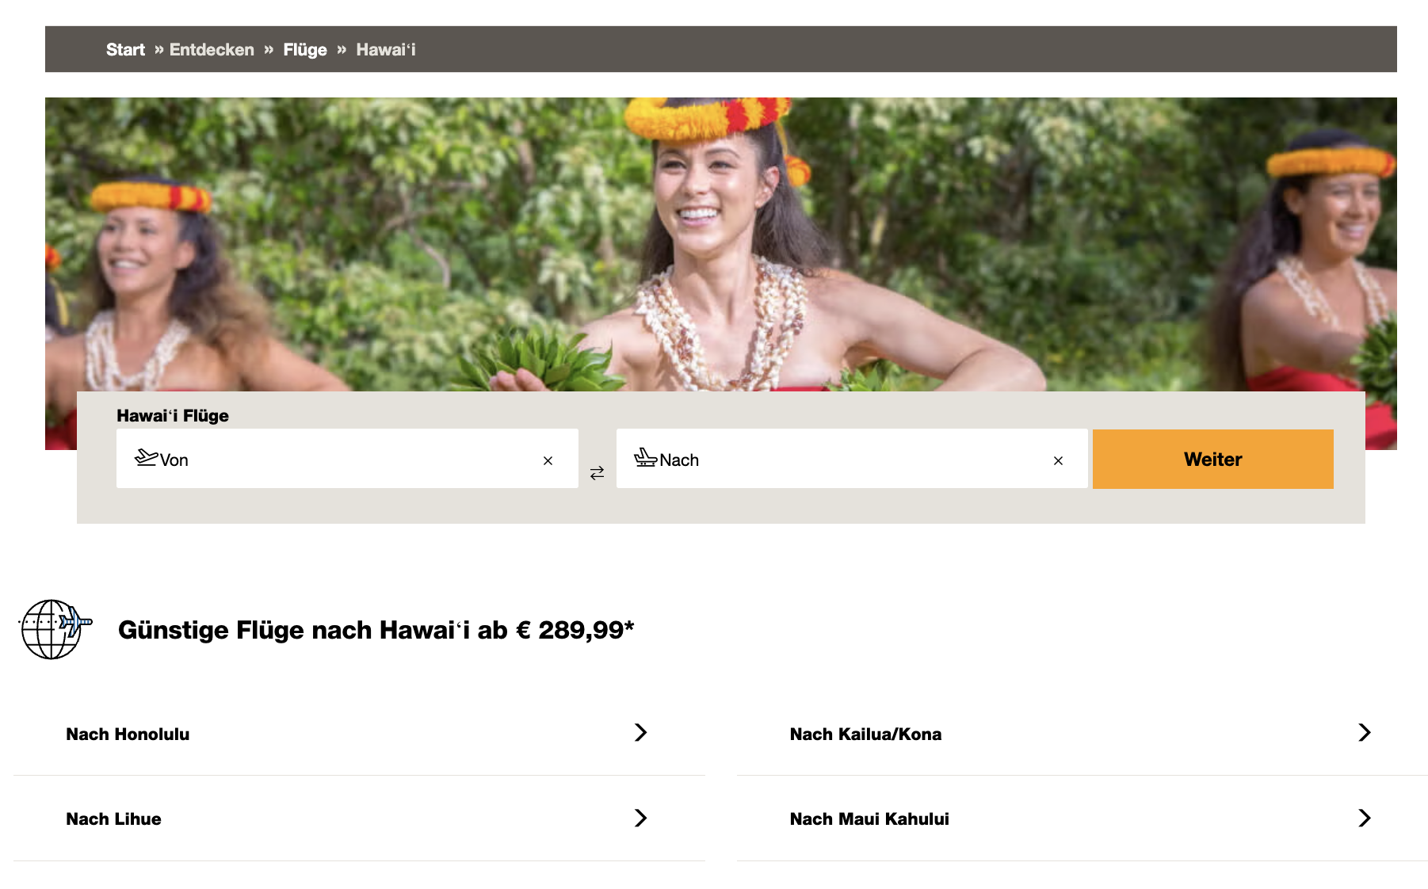Click the globe and airplane icon

pyautogui.click(x=55, y=629)
